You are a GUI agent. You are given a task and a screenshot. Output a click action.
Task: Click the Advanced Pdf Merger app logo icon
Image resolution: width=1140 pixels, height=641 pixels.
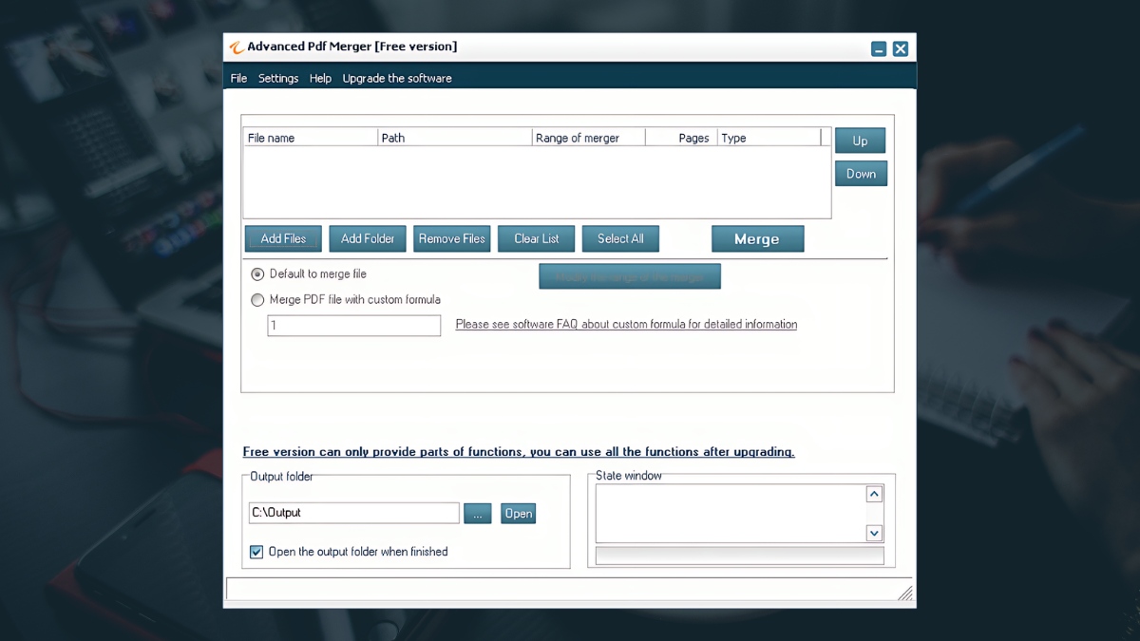click(236, 47)
